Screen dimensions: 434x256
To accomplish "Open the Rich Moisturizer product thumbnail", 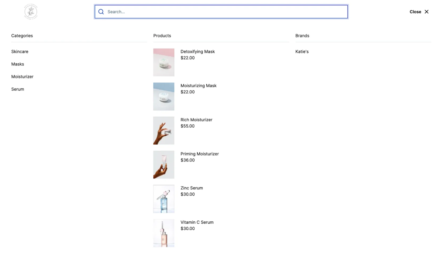I will (x=164, y=131).
